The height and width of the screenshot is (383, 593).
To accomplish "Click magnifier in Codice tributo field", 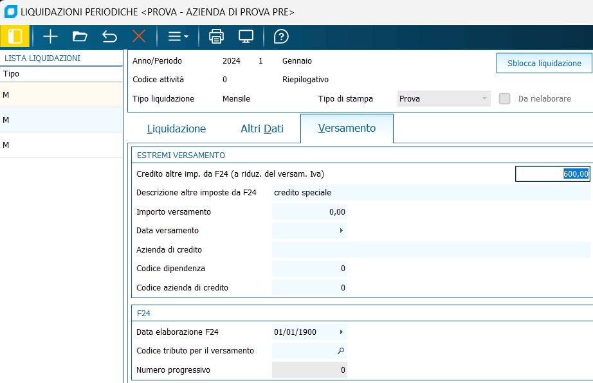I will (341, 351).
